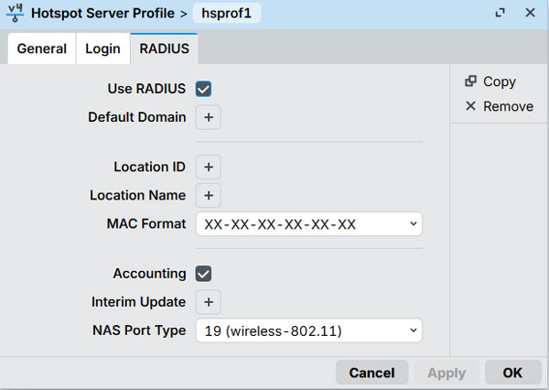The image size is (549, 390).
Task: Open the NAS Port Type dropdown
Action: click(308, 330)
